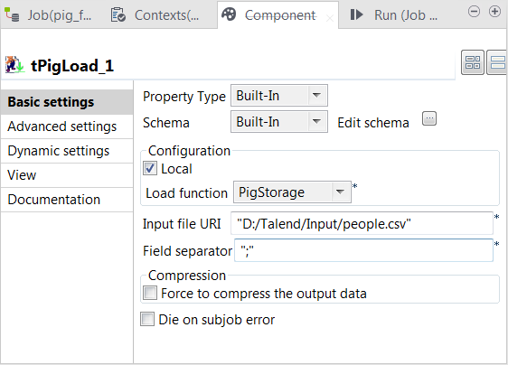
Task: Switch to the stacked row layout icon
Action: click(x=497, y=62)
